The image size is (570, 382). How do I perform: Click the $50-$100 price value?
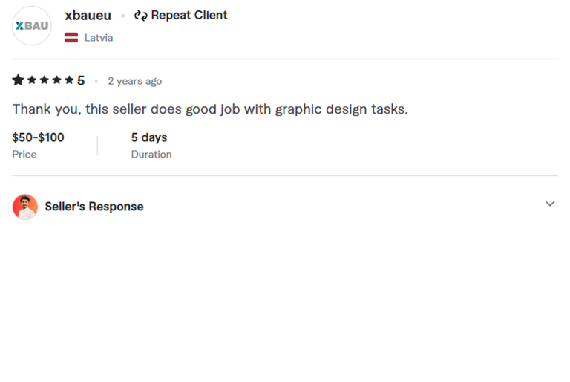click(x=38, y=137)
